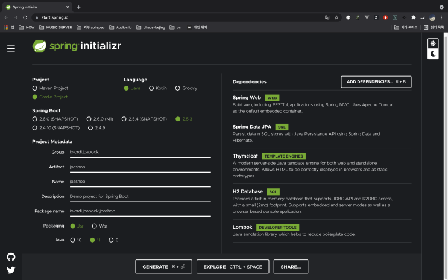Click the Name input field
Screen dimensions: 448x280
click(140, 182)
